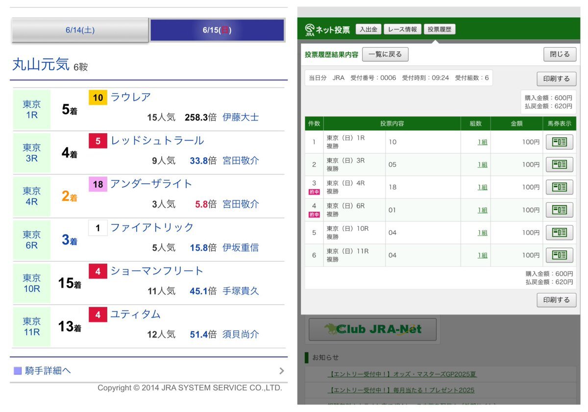This screenshot has width=588, height=412.
Task: Click yellow number 10 badge
Action: (x=98, y=98)
